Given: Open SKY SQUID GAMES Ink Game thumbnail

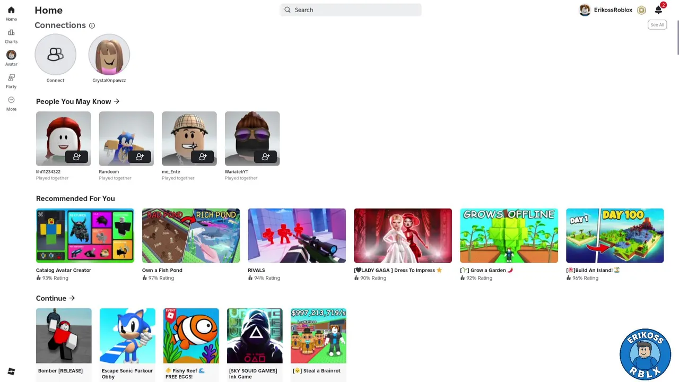Looking at the screenshot, I should tap(255, 336).
